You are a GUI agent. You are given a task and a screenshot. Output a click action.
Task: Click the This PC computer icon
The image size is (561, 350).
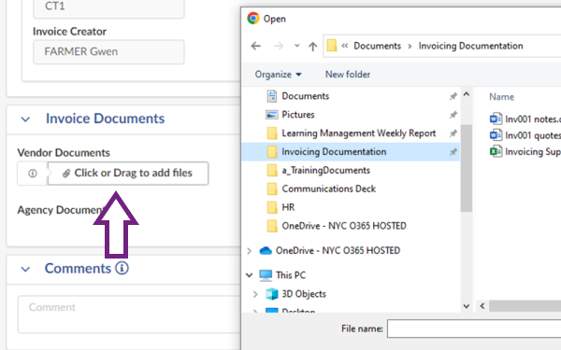[266, 275]
